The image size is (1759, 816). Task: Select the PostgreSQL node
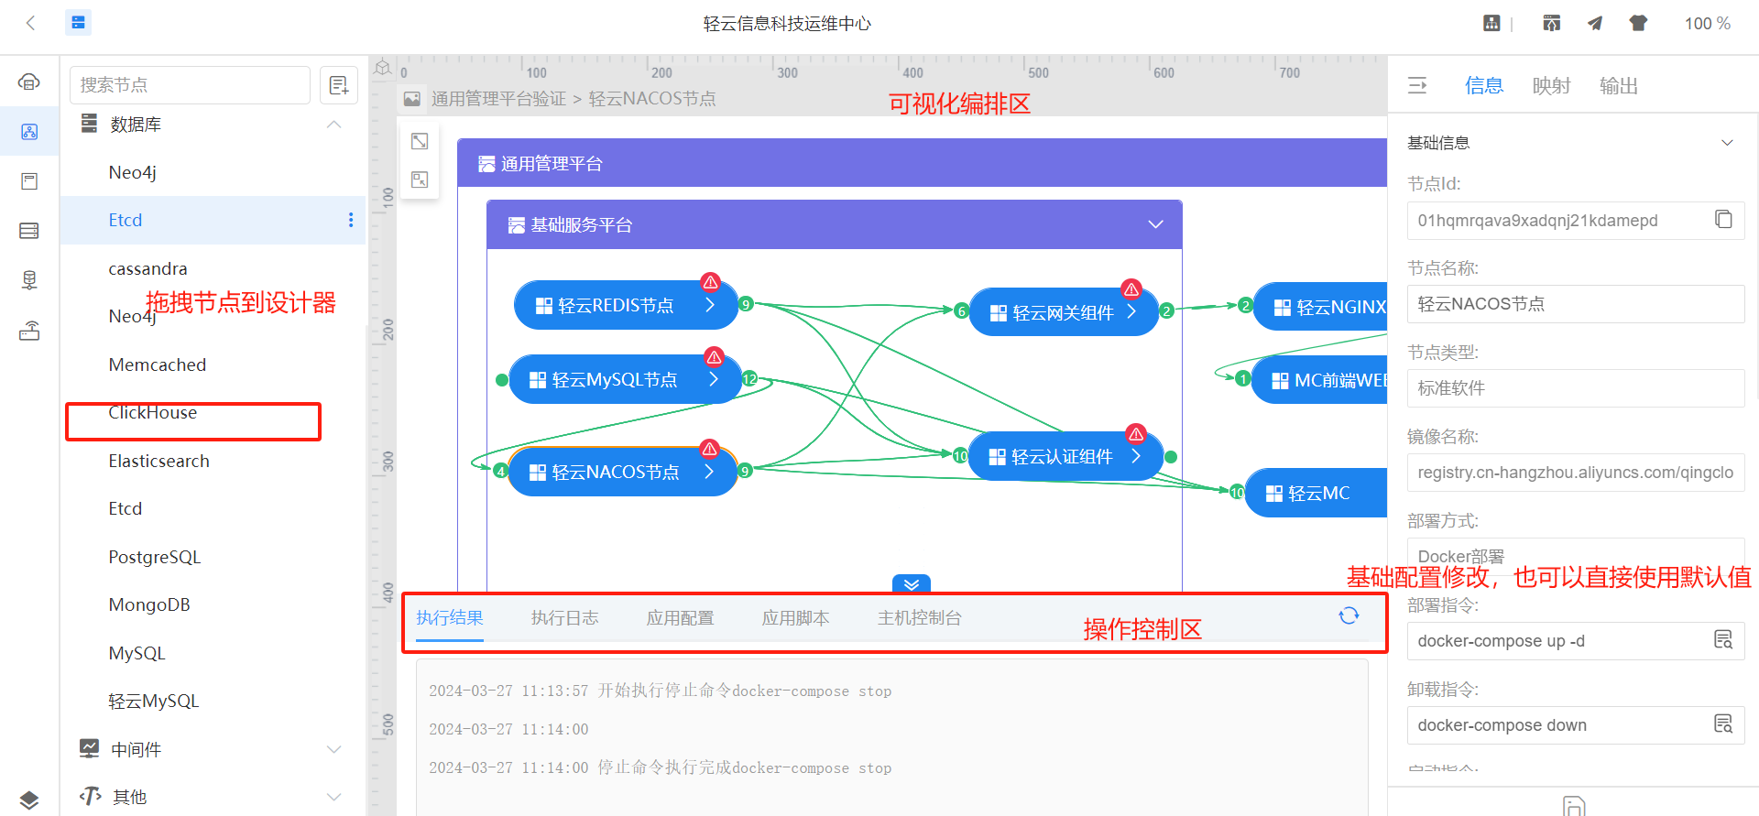(x=155, y=557)
